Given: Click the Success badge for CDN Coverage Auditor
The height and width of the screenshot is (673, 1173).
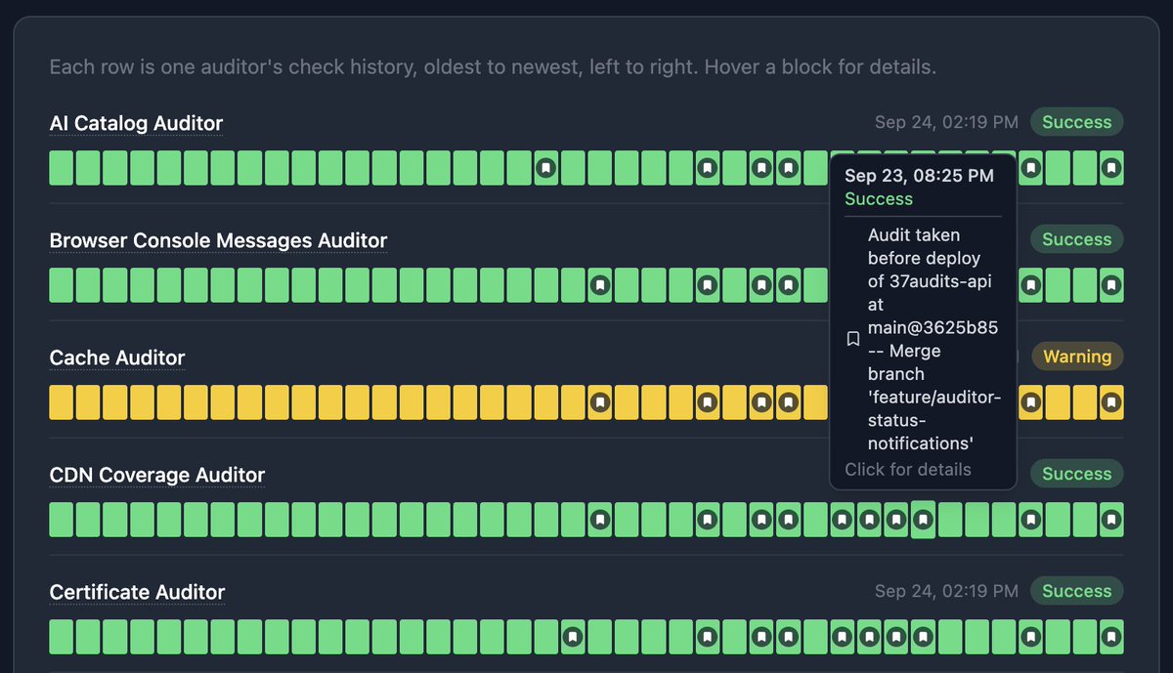Looking at the screenshot, I should [x=1076, y=474].
